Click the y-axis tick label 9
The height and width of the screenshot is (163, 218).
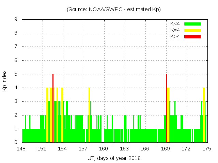pyautogui.click(x=16, y=19)
